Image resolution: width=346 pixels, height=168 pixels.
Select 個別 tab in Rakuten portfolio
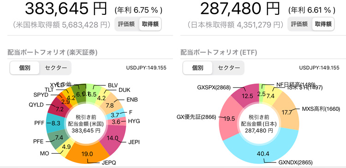pyautogui.click(x=25, y=68)
